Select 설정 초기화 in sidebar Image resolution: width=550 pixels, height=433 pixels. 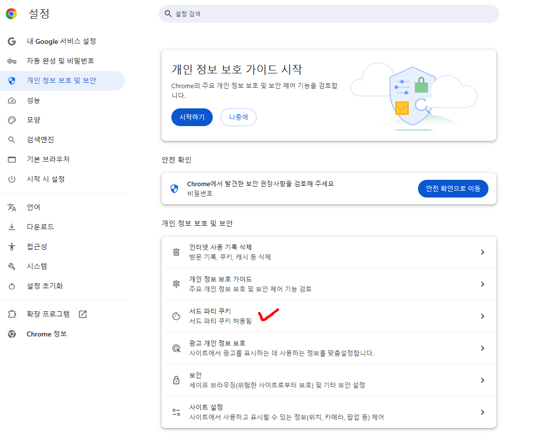(x=63, y=286)
